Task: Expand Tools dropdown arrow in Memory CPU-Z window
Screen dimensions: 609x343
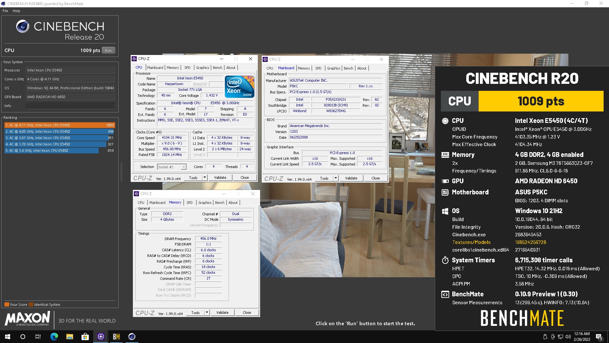Action: [207, 313]
